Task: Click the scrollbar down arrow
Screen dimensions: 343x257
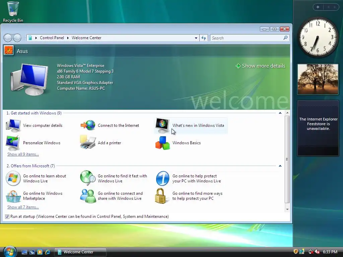Action: pos(287,209)
